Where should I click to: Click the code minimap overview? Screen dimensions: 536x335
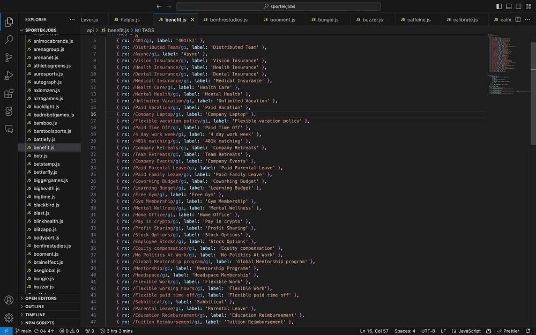[x=509, y=65]
